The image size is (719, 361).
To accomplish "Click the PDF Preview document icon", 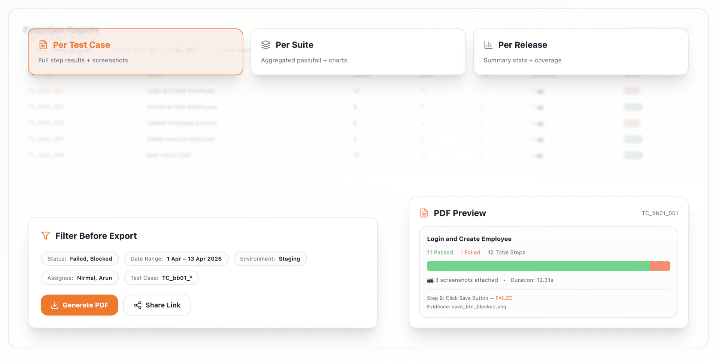I will pos(424,213).
